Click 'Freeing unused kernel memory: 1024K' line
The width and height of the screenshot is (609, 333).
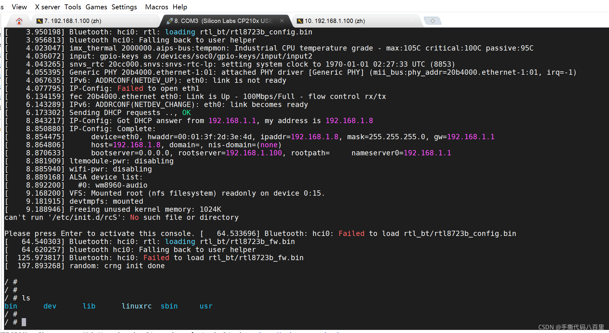click(x=145, y=209)
